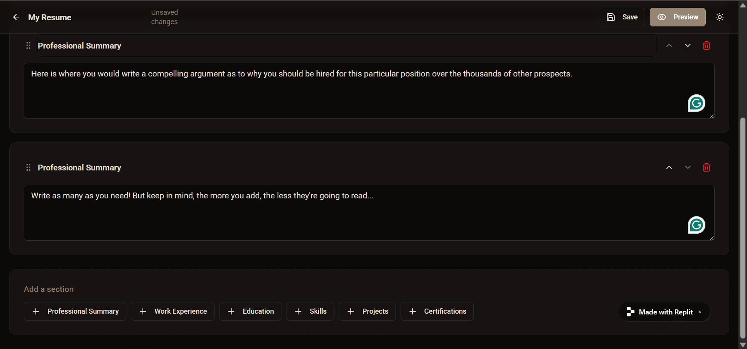The width and height of the screenshot is (747, 349).
Task: Click drag handle of second Professional Summary
Action: 28,168
